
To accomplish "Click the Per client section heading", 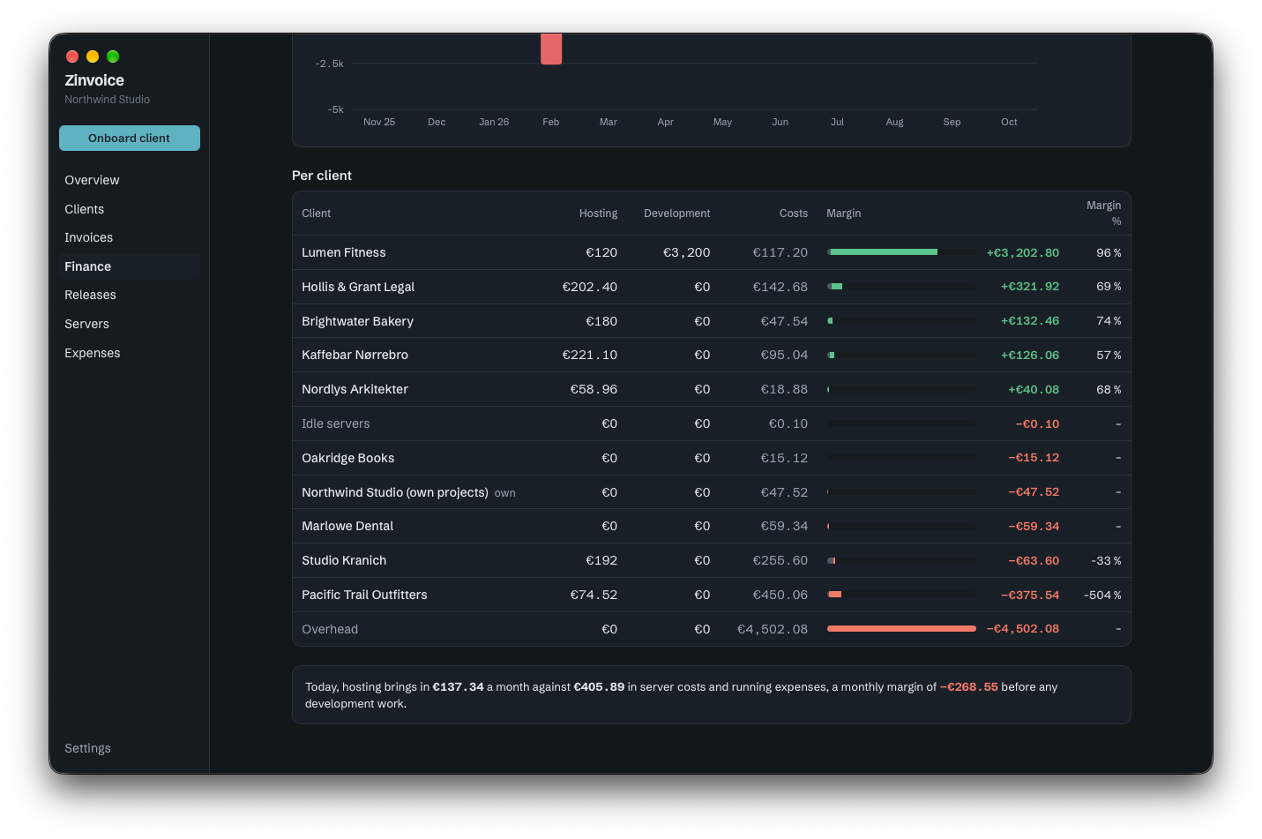I will coord(322,176).
